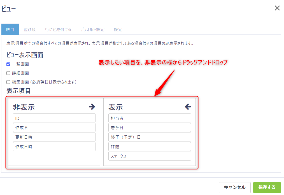Select the 担当者 item in 表示 list
The image size is (284, 195).
pyautogui.click(x=150, y=118)
